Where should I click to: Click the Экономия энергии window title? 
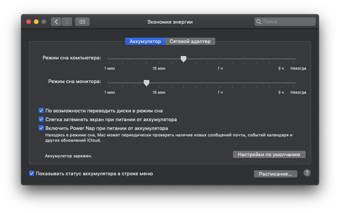pos(170,22)
